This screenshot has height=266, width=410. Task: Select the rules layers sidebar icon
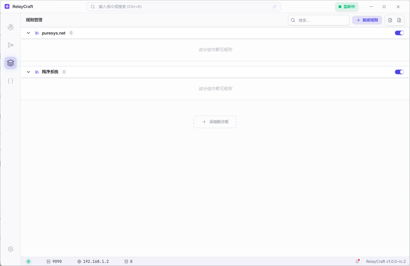(x=11, y=63)
